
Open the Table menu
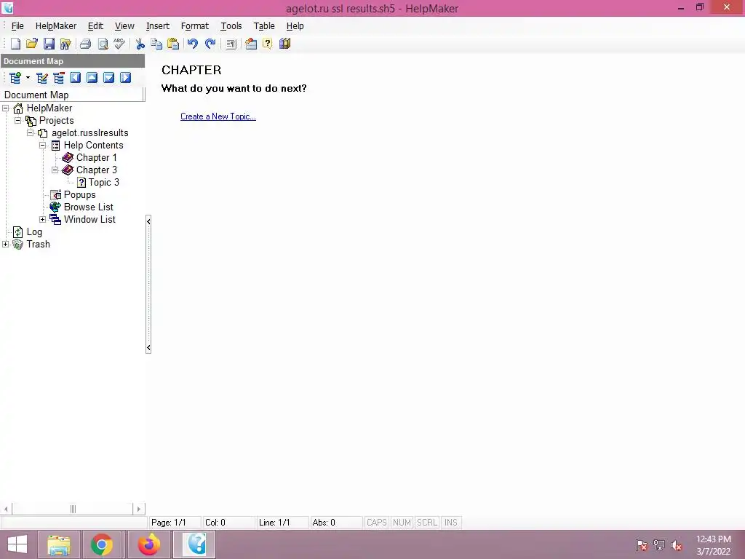264,26
